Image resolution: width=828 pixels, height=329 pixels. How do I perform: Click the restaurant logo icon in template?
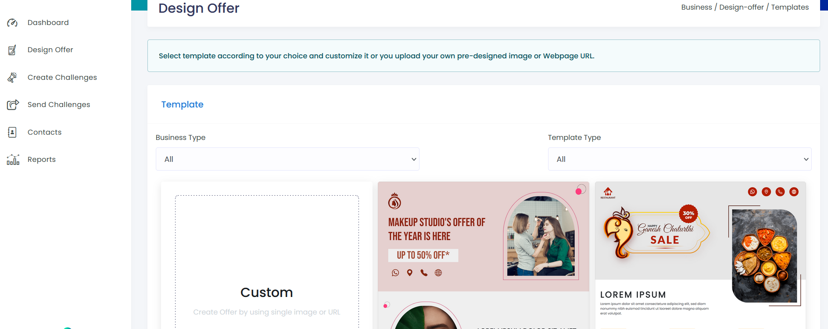point(608,193)
